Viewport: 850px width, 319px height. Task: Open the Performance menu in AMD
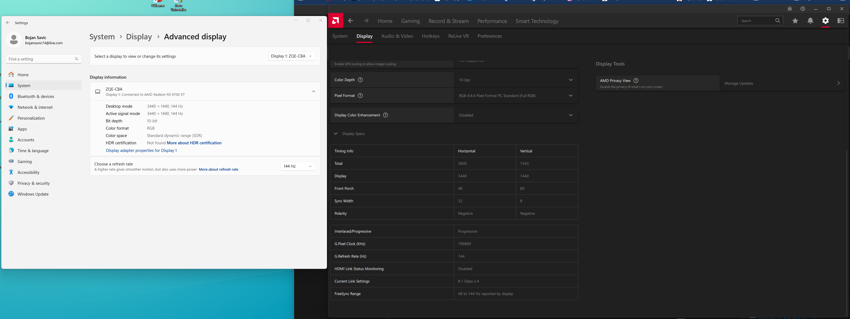point(492,21)
